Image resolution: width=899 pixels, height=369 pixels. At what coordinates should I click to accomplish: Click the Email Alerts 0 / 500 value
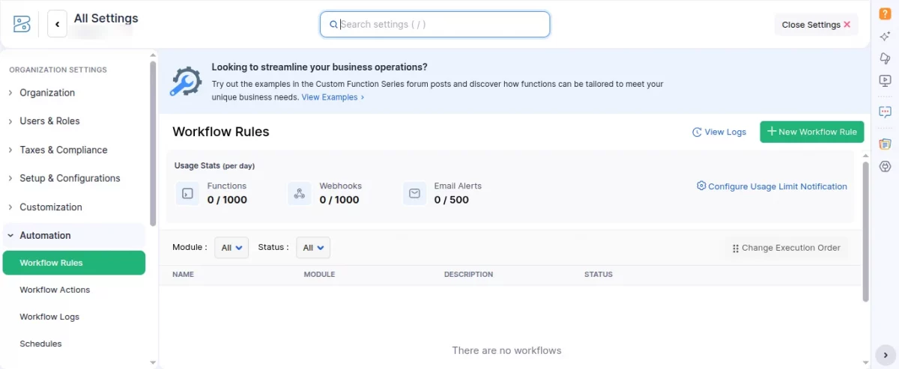click(452, 200)
